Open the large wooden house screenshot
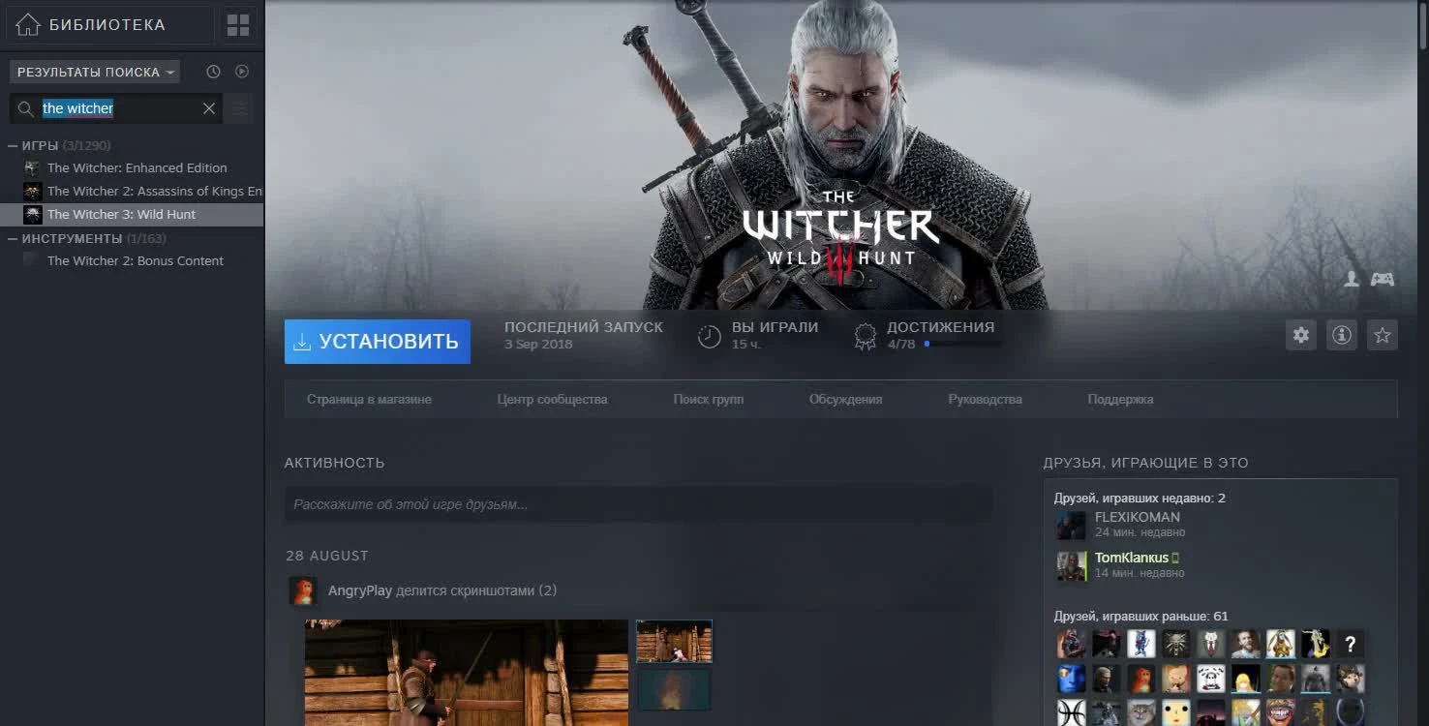Screen dimensions: 1429x726 tap(467, 673)
